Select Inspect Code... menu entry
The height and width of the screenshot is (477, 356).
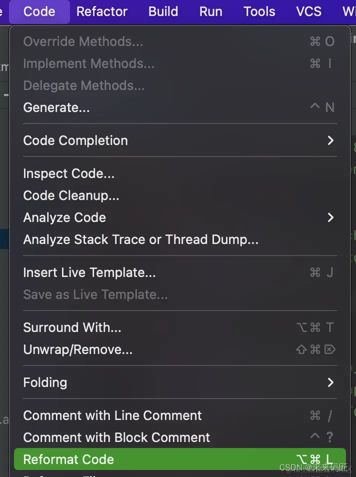coord(69,173)
